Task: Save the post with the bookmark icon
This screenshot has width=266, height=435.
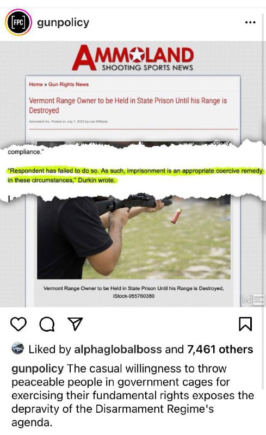Action: coord(245,324)
